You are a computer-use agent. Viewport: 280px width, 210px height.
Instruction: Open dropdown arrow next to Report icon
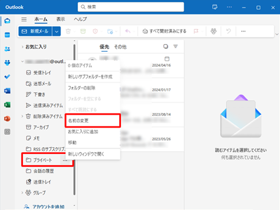tap(101, 32)
